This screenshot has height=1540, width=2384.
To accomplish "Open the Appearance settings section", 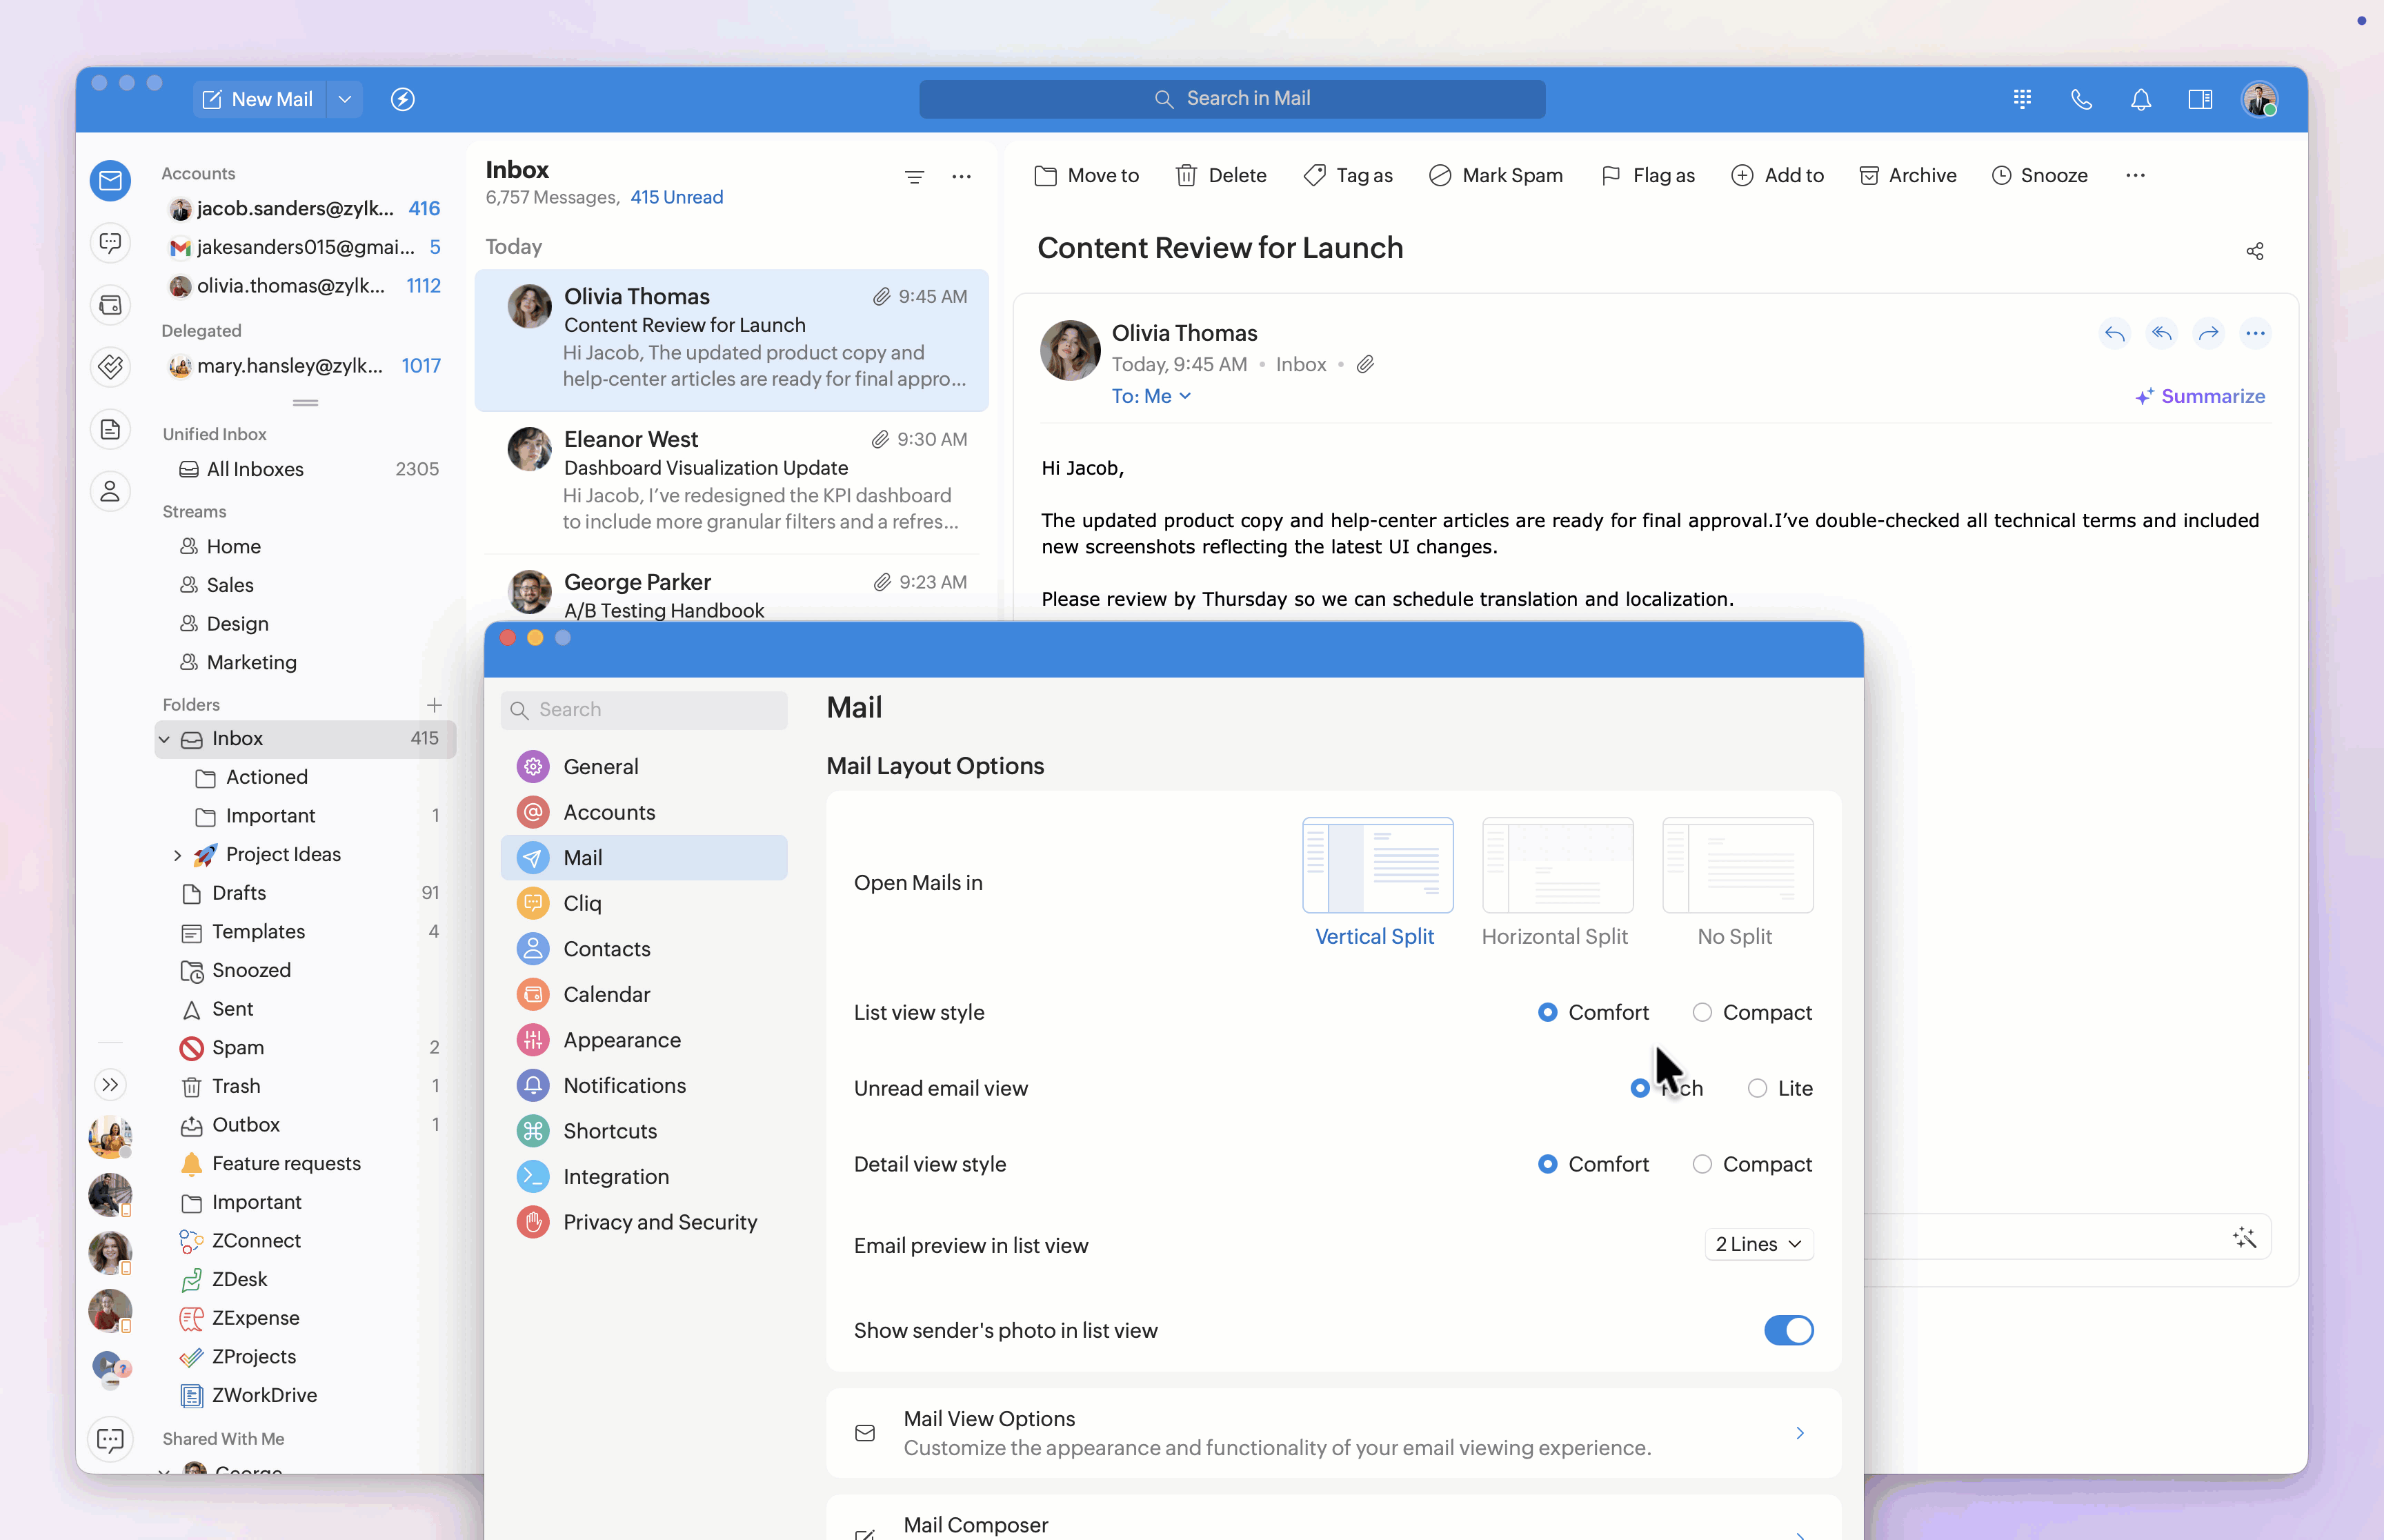I will 622,1040.
